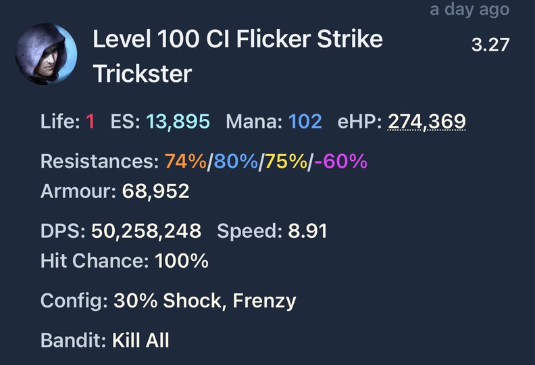Click the "a day ago" timestamp
The width and height of the screenshot is (535, 365).
469,10
